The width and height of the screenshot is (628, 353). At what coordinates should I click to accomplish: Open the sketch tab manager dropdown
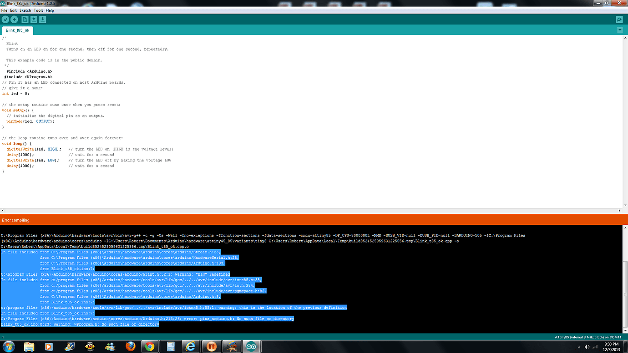[x=620, y=30]
